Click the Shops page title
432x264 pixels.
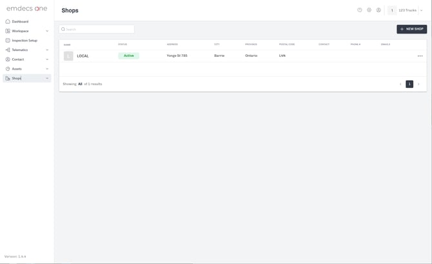click(x=70, y=10)
